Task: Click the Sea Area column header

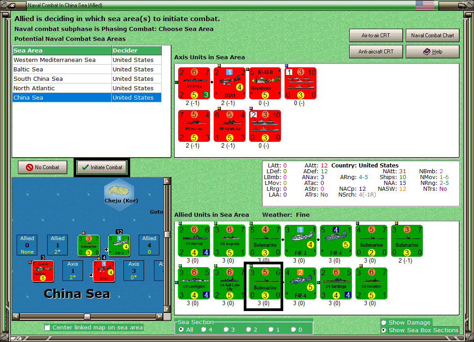Action: click(62, 51)
